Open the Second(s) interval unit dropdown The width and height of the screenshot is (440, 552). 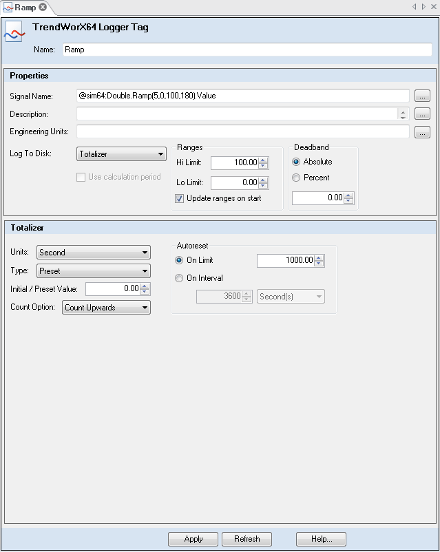coord(291,297)
